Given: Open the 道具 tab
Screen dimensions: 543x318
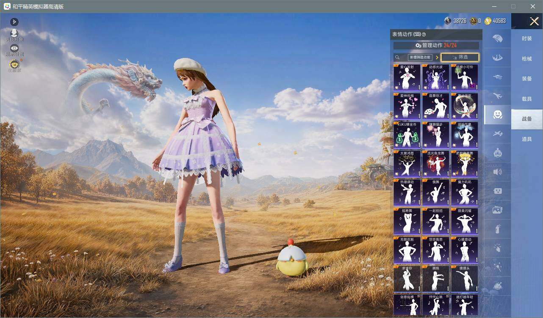Looking at the screenshot, I should pos(527,139).
